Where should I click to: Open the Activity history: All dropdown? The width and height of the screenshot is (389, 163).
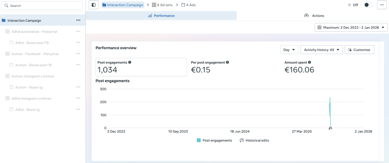[321, 50]
